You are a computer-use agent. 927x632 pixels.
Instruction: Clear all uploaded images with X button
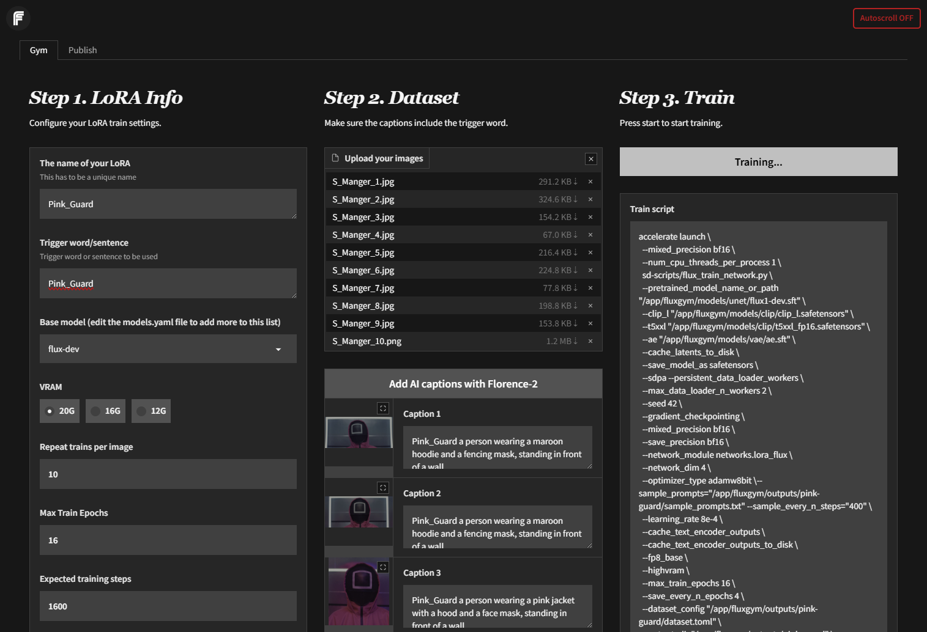pyautogui.click(x=591, y=159)
